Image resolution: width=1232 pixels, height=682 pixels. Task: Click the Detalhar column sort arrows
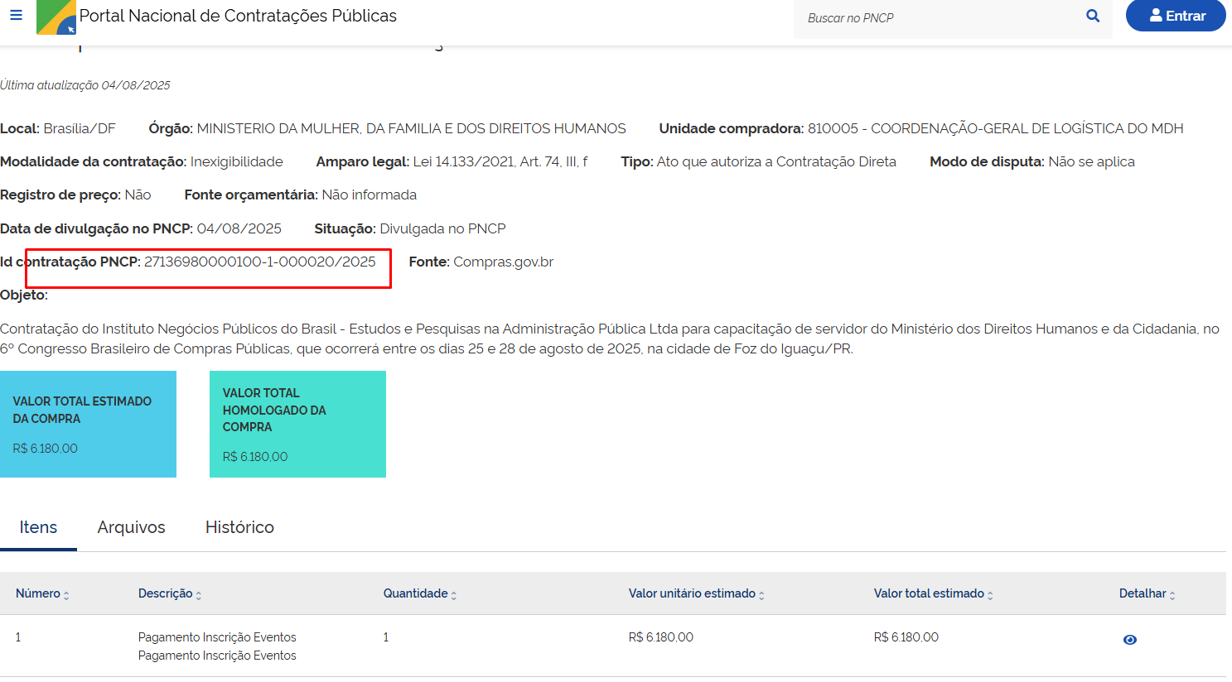(x=1172, y=595)
